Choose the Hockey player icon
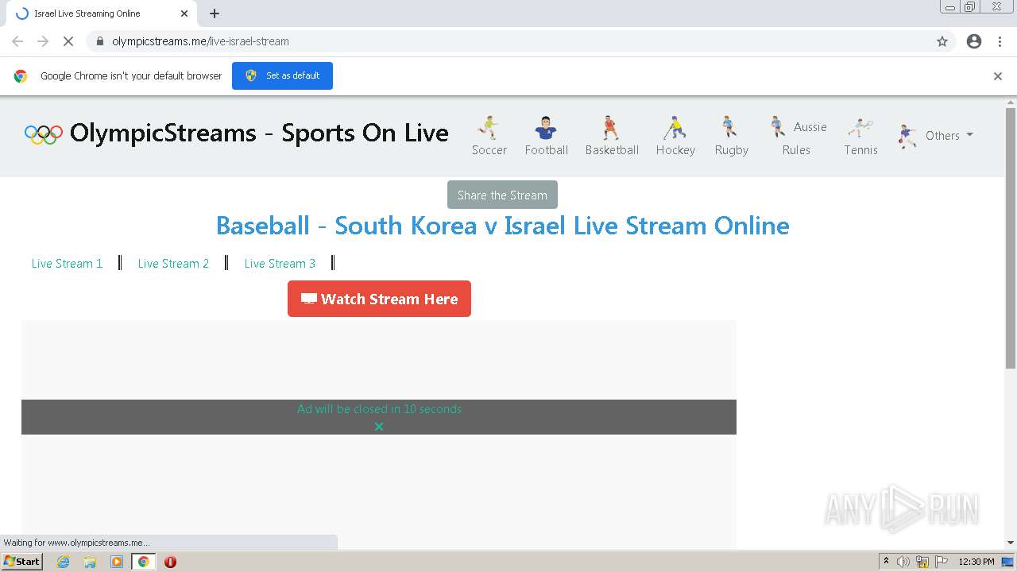 675,127
